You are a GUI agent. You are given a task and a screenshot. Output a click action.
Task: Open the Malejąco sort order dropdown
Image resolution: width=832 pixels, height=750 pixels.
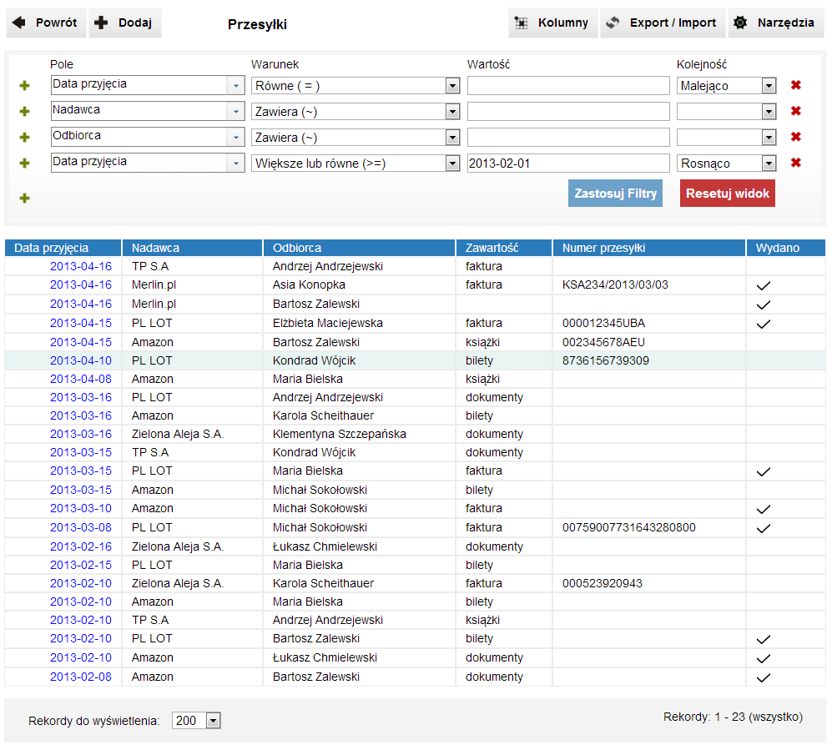[769, 86]
